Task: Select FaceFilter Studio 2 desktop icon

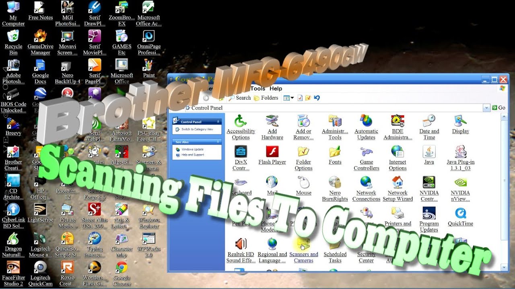Action: (13, 274)
